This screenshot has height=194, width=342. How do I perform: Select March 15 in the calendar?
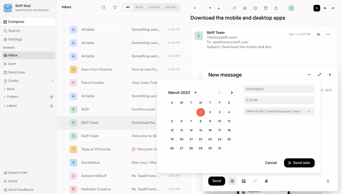(201, 130)
